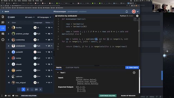Screen dimensions: 174x98
Task: Upvote andrew_pudge's solution
Action: [x=52, y=34]
